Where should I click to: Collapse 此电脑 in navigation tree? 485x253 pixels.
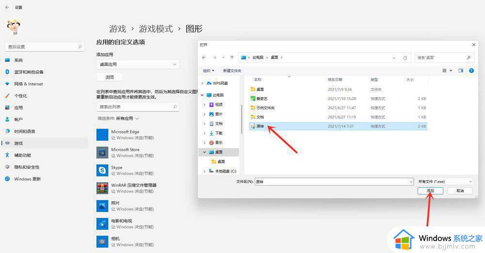(202, 95)
